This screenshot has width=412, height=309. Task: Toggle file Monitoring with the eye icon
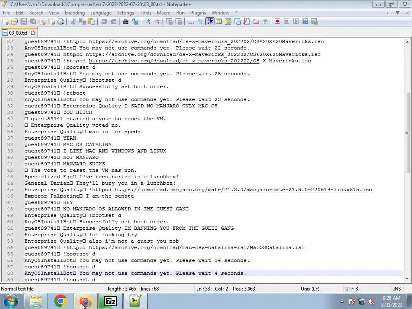pyautogui.click(x=265, y=22)
